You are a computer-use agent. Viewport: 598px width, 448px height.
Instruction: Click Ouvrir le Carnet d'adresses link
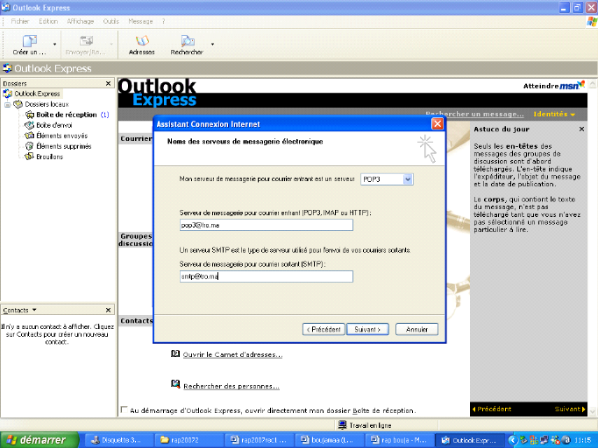[231, 354]
